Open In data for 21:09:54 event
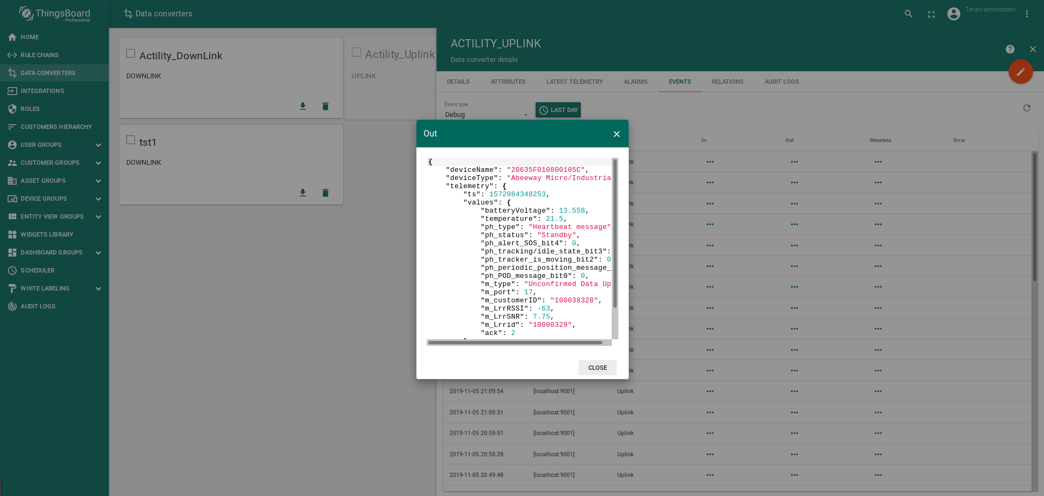Image resolution: width=1044 pixels, height=496 pixels. pos(710,392)
